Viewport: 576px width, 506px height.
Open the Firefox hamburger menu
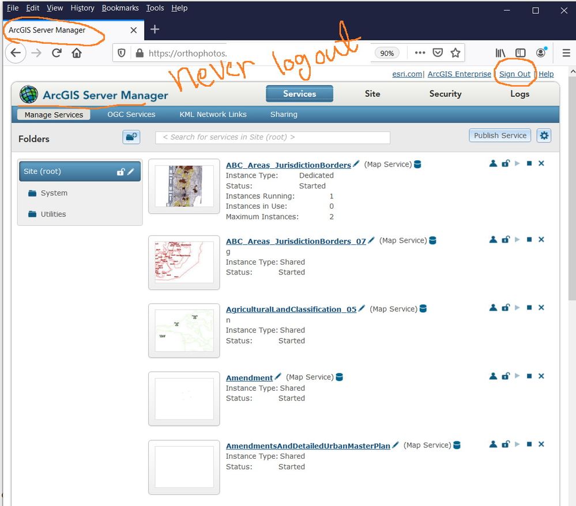(566, 53)
